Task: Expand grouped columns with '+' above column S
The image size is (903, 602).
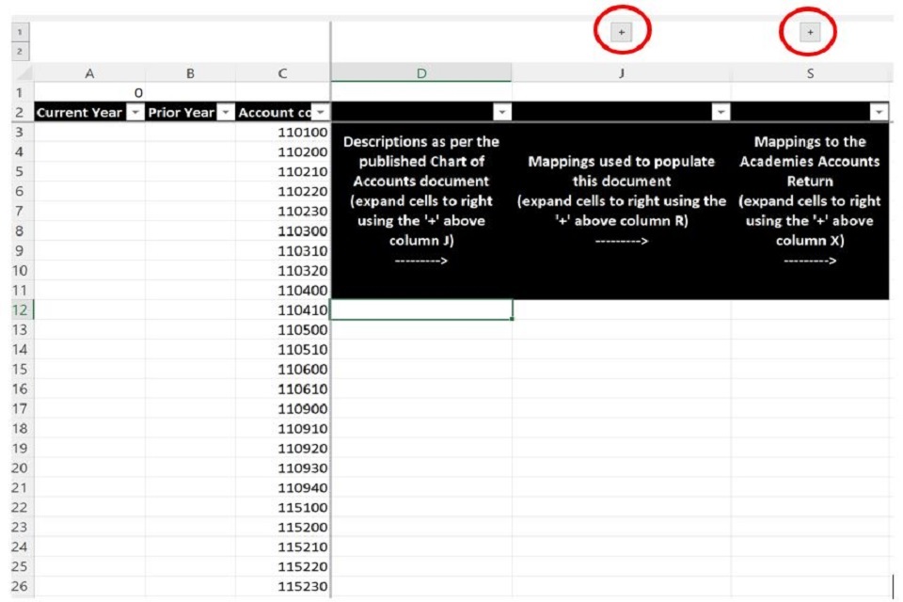Action: tap(810, 33)
